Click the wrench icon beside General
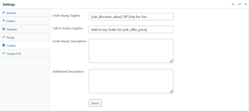249x111 pixels. point(4,13)
